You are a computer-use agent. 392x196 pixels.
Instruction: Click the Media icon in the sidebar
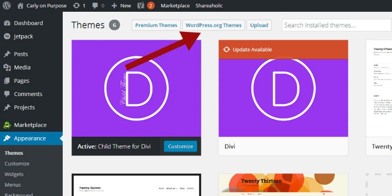point(7,68)
